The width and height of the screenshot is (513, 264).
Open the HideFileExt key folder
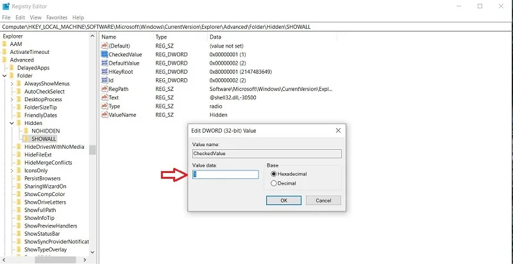pyautogui.click(x=19, y=154)
